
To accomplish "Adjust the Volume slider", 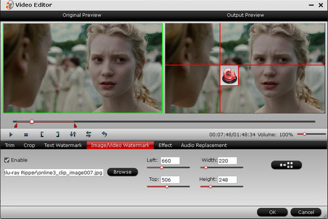I will (311, 134).
